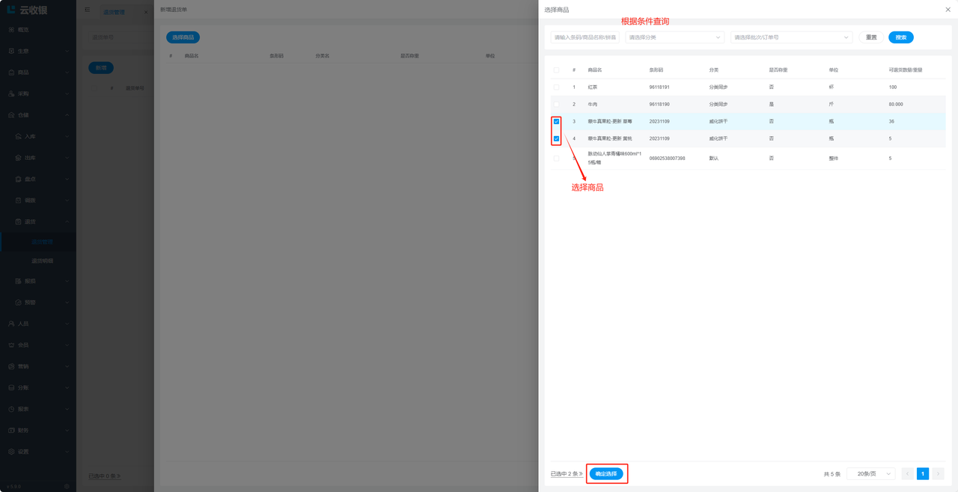Click the 盘点 icon in sidebar
The height and width of the screenshot is (492, 958).
click(19, 179)
